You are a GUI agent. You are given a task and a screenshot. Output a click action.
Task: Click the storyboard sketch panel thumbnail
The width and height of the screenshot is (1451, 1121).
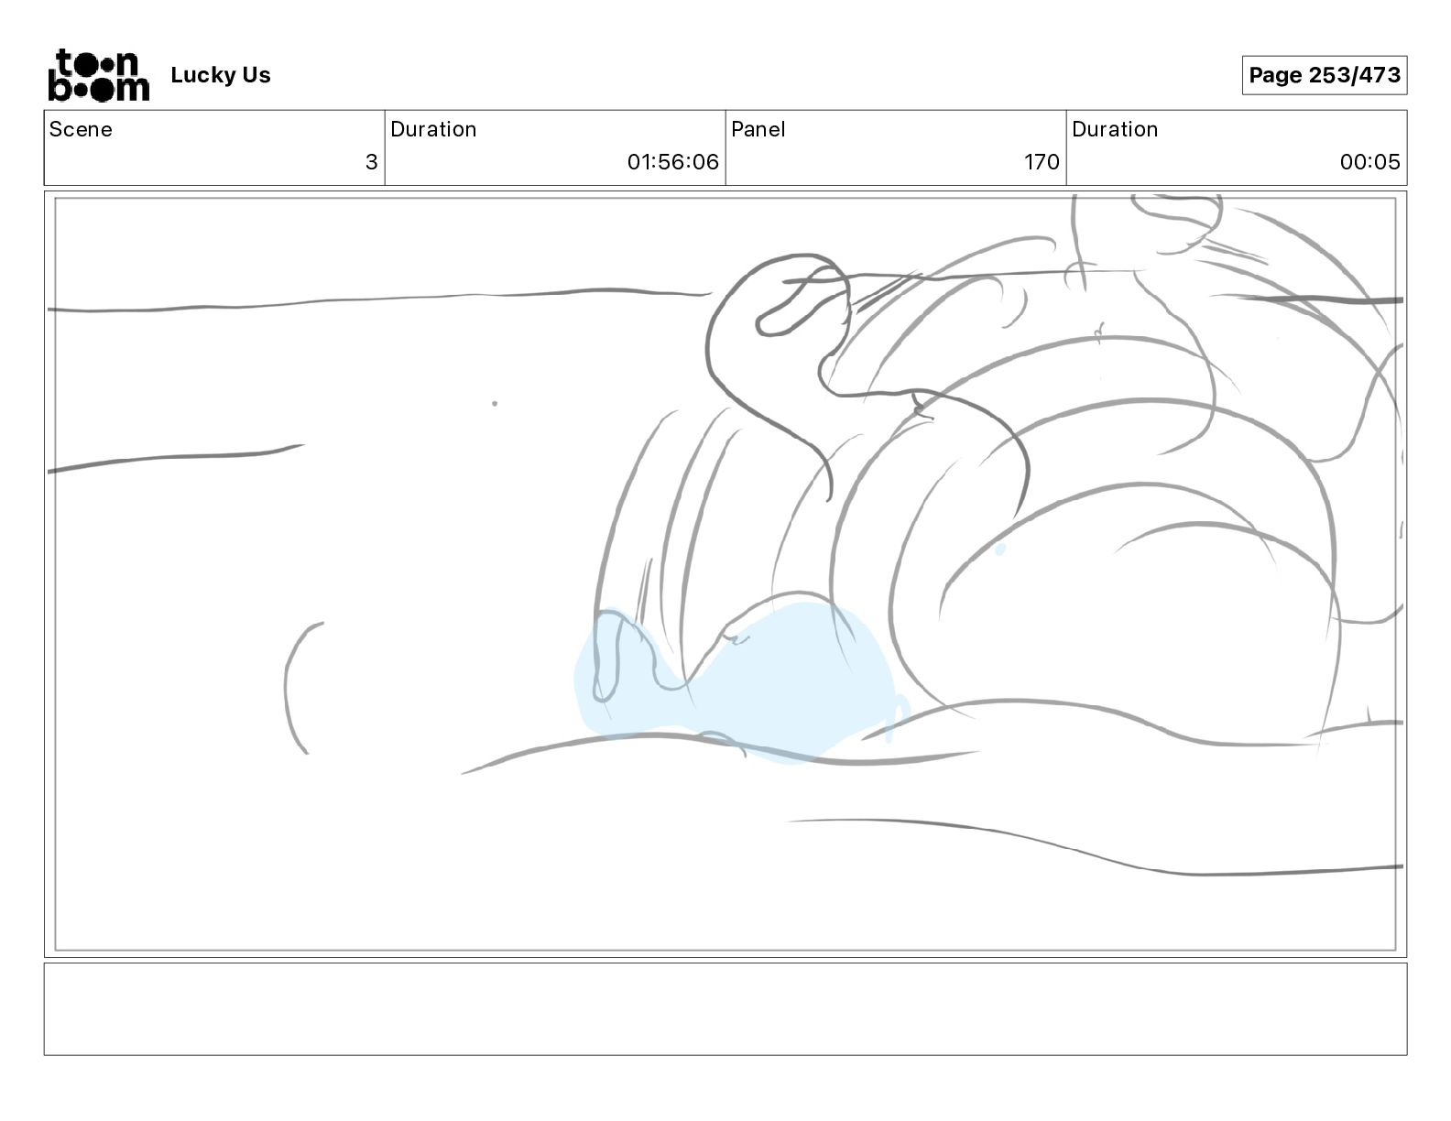click(x=725, y=574)
